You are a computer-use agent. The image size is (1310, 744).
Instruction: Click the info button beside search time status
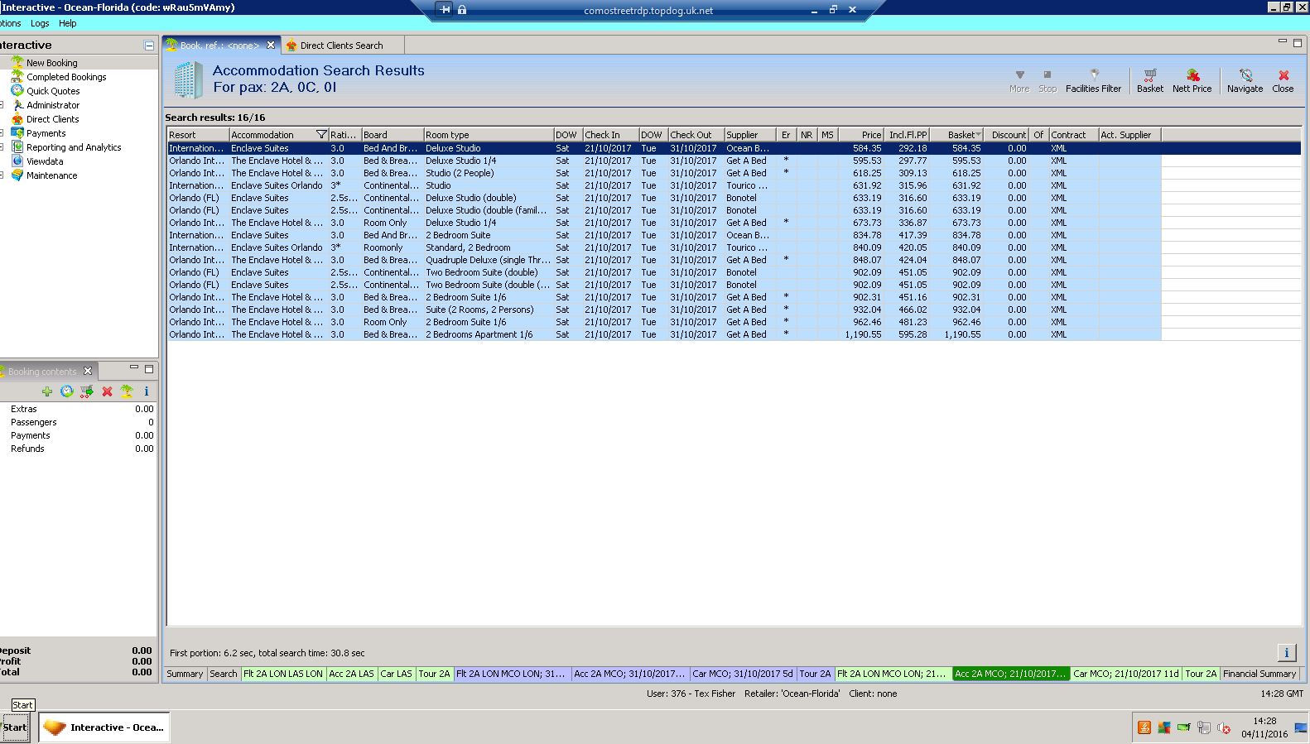(x=1287, y=653)
